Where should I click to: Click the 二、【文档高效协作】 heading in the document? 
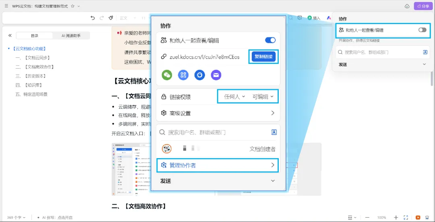[x=139, y=206]
